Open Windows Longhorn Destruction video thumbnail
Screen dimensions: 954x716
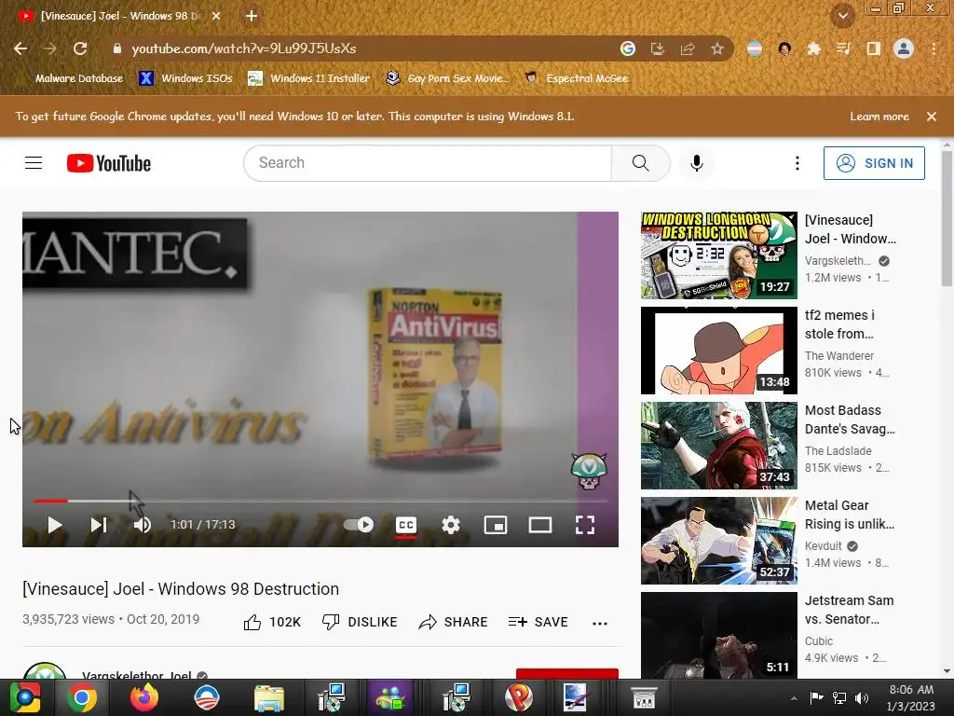(718, 255)
